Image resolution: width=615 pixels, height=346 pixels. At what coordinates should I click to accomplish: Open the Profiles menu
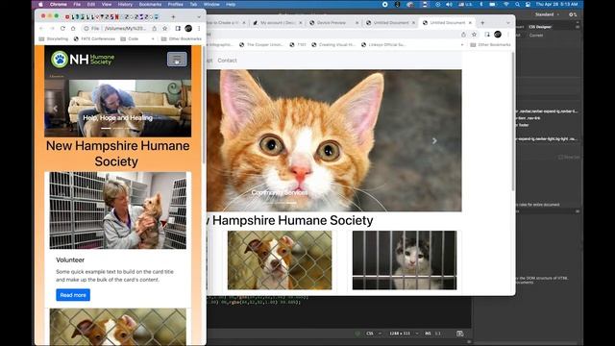[x=175, y=4]
